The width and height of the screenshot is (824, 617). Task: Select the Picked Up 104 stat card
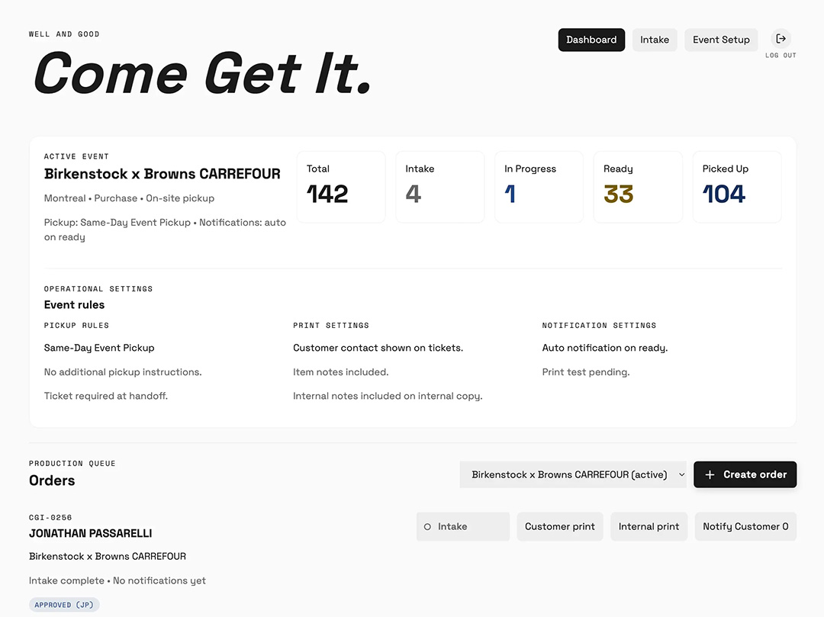[737, 187]
